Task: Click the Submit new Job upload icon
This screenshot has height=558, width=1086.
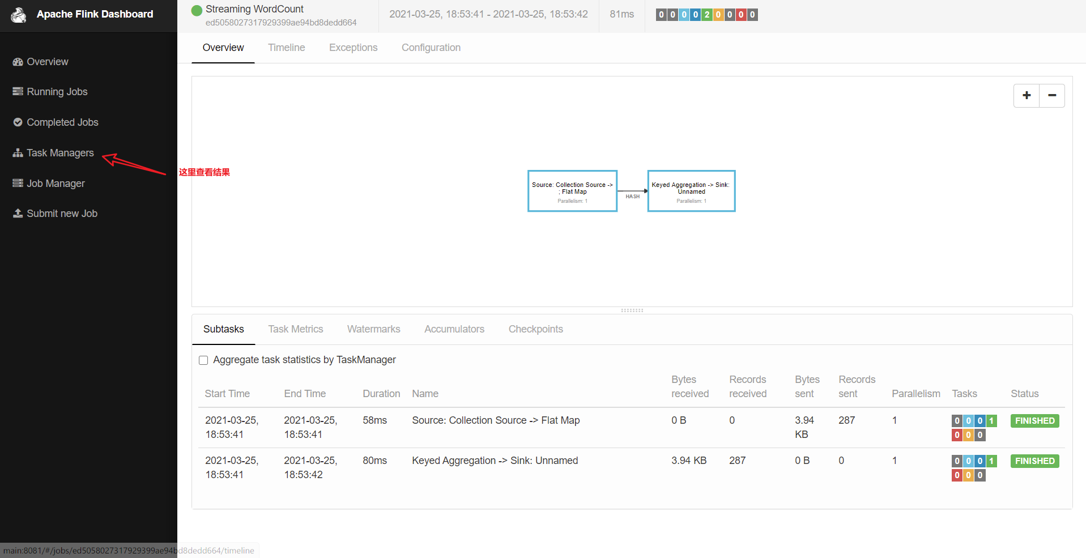Action: (18, 214)
